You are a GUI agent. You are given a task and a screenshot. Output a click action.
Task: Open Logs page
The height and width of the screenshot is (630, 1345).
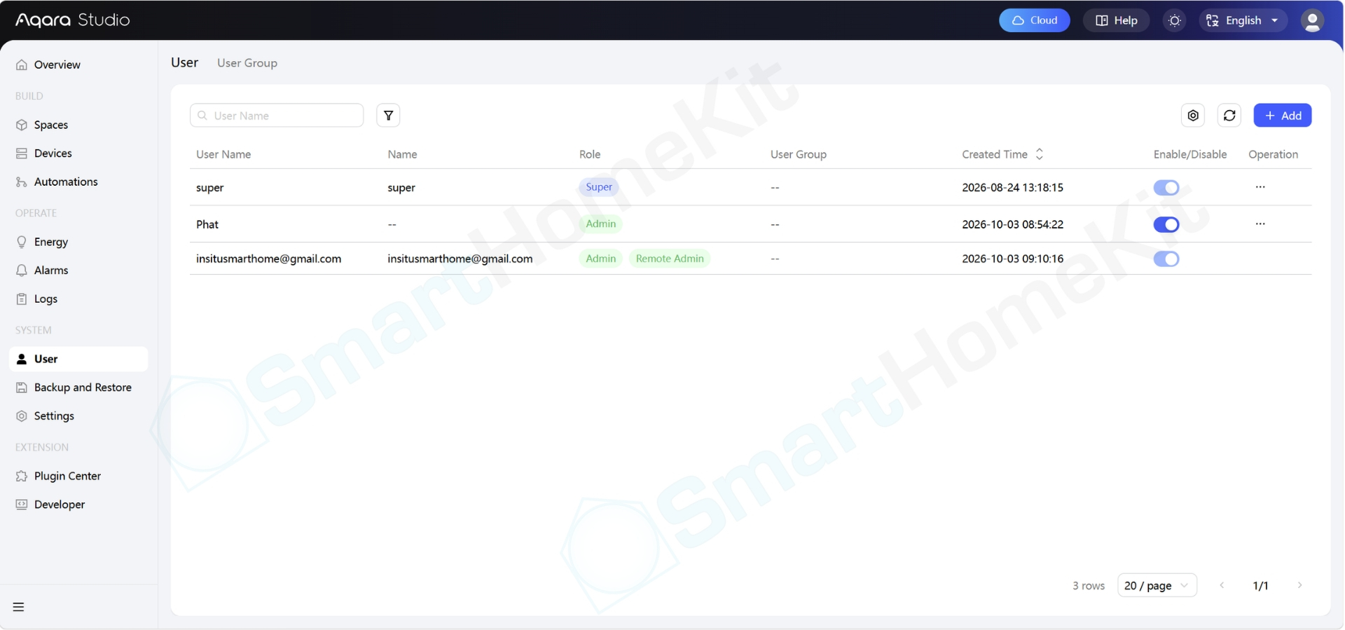coord(78,299)
